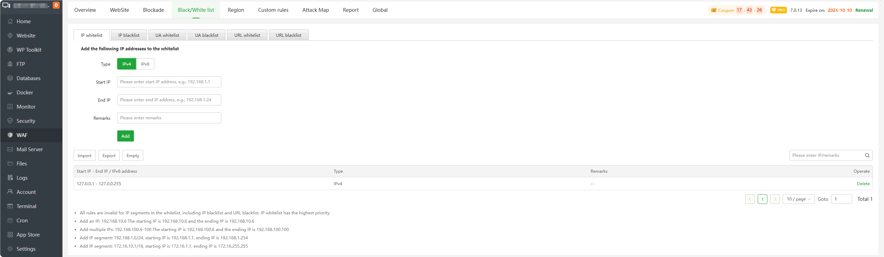Open the Attack Map tab
The image size is (884, 257).
point(316,10)
